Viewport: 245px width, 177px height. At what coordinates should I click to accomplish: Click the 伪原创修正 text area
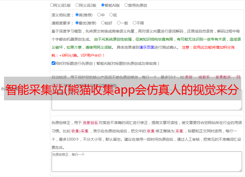(147, 162)
